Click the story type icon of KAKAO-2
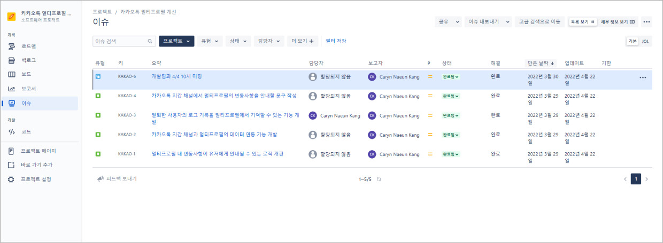Screen dimensions: 663x243 click(98, 135)
